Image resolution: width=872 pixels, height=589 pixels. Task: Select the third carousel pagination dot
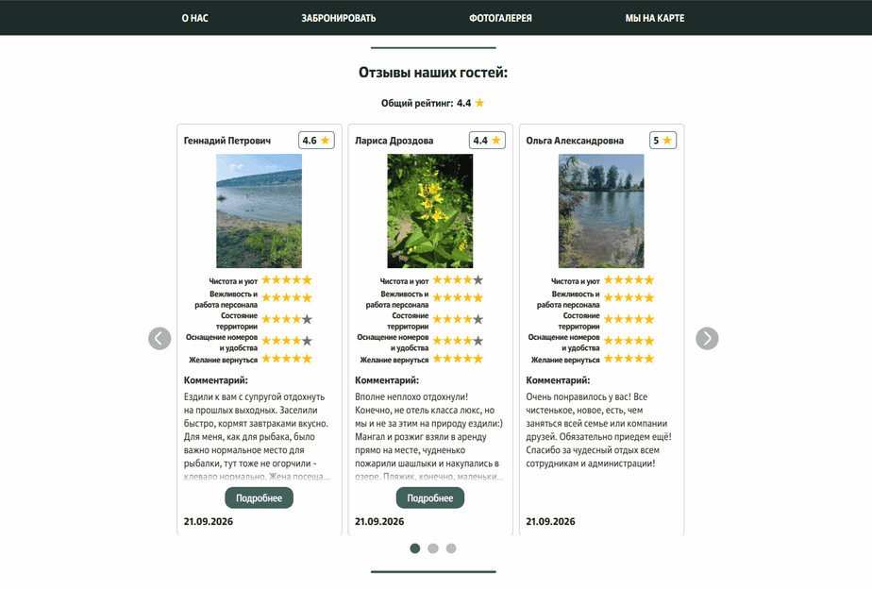coord(451,548)
